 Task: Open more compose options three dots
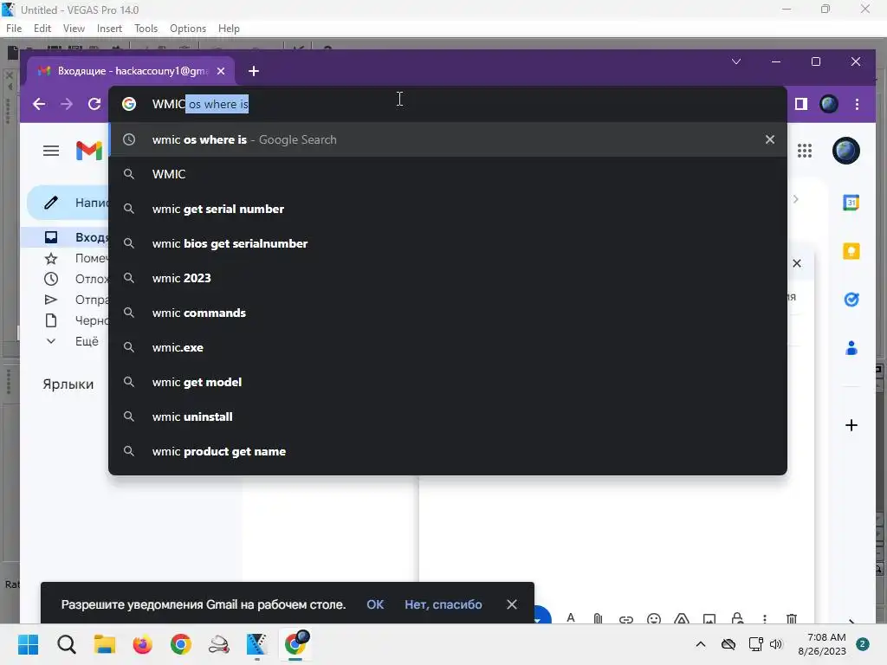point(764,618)
